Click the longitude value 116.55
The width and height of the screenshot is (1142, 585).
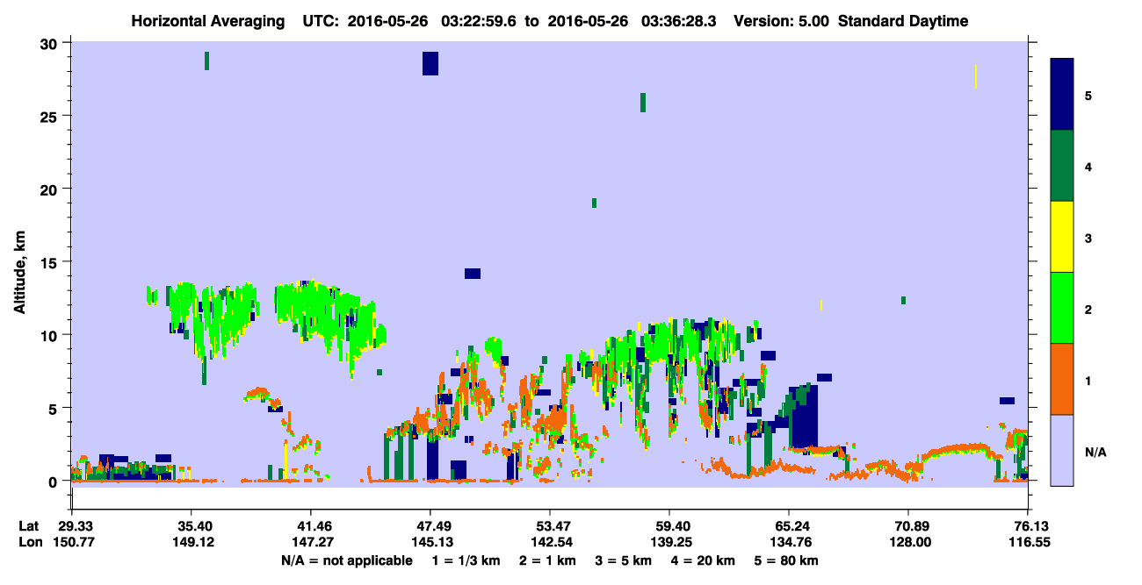click(1028, 543)
